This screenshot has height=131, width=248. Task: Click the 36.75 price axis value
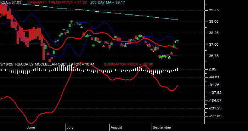[x=214, y=56]
